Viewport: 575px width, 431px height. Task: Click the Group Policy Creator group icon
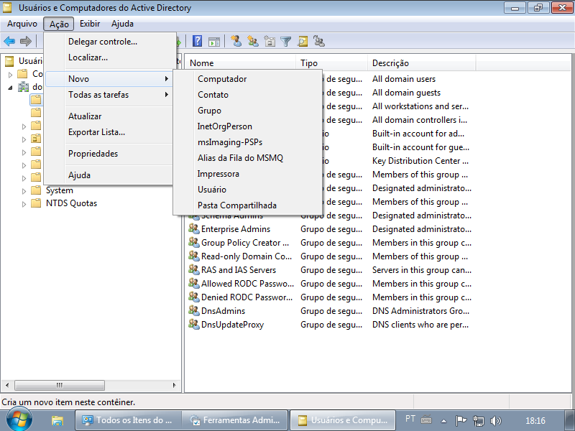[x=194, y=242]
